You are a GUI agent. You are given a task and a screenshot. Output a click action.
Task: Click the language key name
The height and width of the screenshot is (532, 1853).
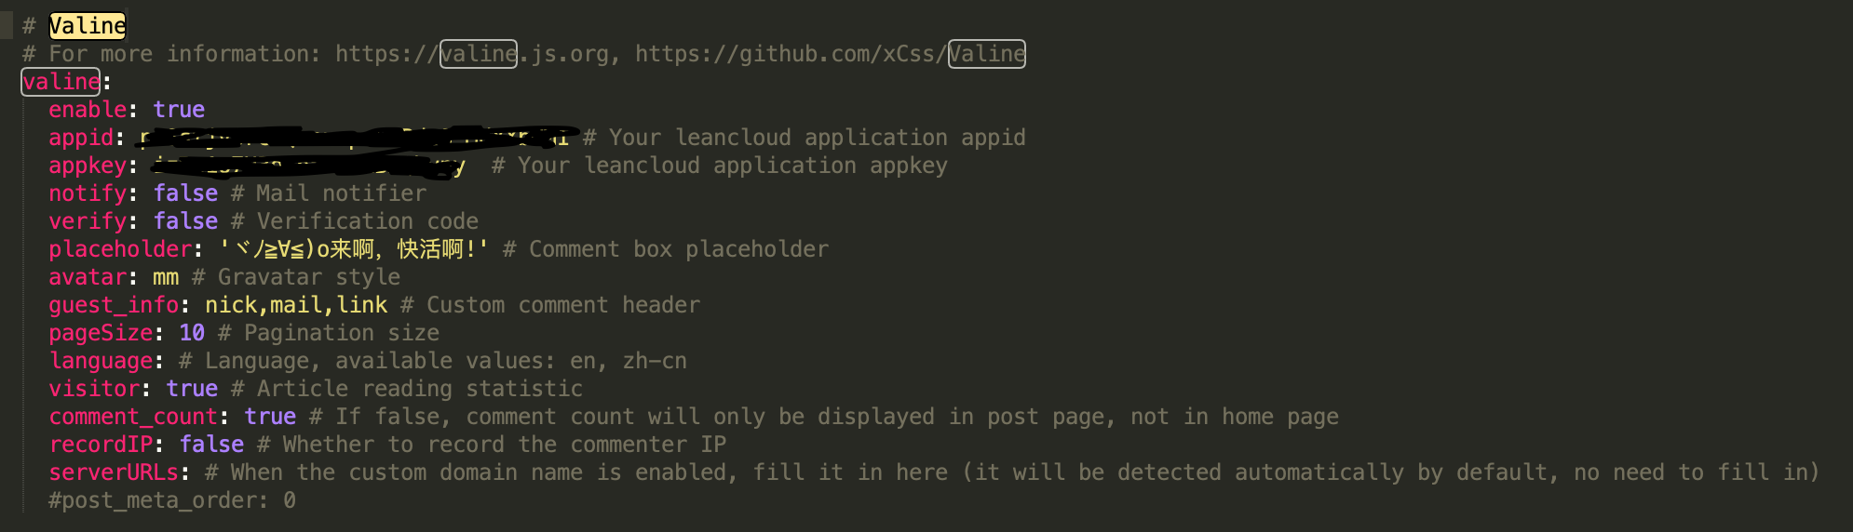click(101, 361)
